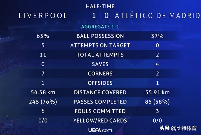
Task: Select the AGGREGATE 1-1 text
Action: 100,27
